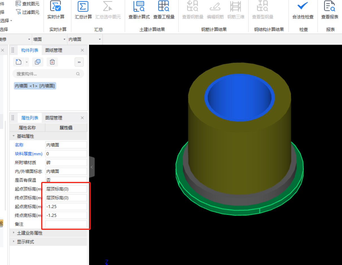Create new component in 构件列表
The width and height of the screenshot is (342, 265).
coord(19,62)
